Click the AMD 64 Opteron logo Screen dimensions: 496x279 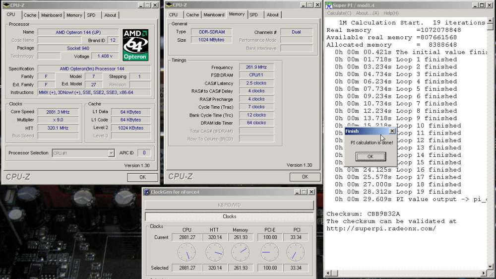[135, 45]
